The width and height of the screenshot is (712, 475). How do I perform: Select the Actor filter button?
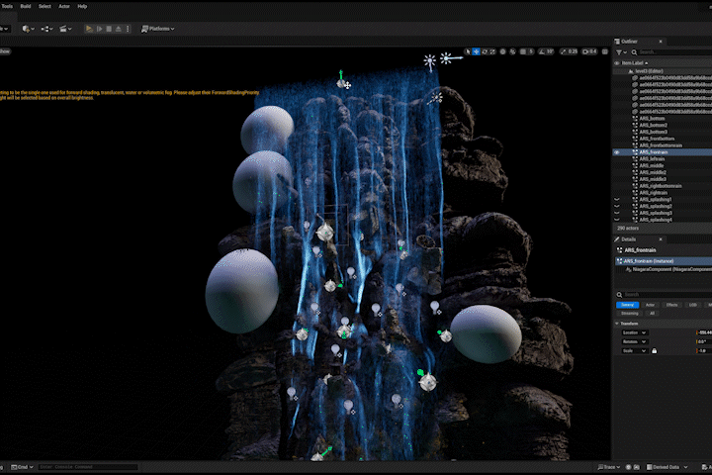(x=651, y=305)
